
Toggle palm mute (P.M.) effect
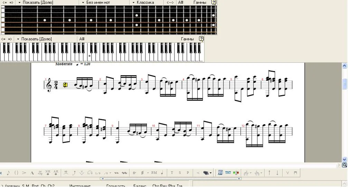coord(154,173)
